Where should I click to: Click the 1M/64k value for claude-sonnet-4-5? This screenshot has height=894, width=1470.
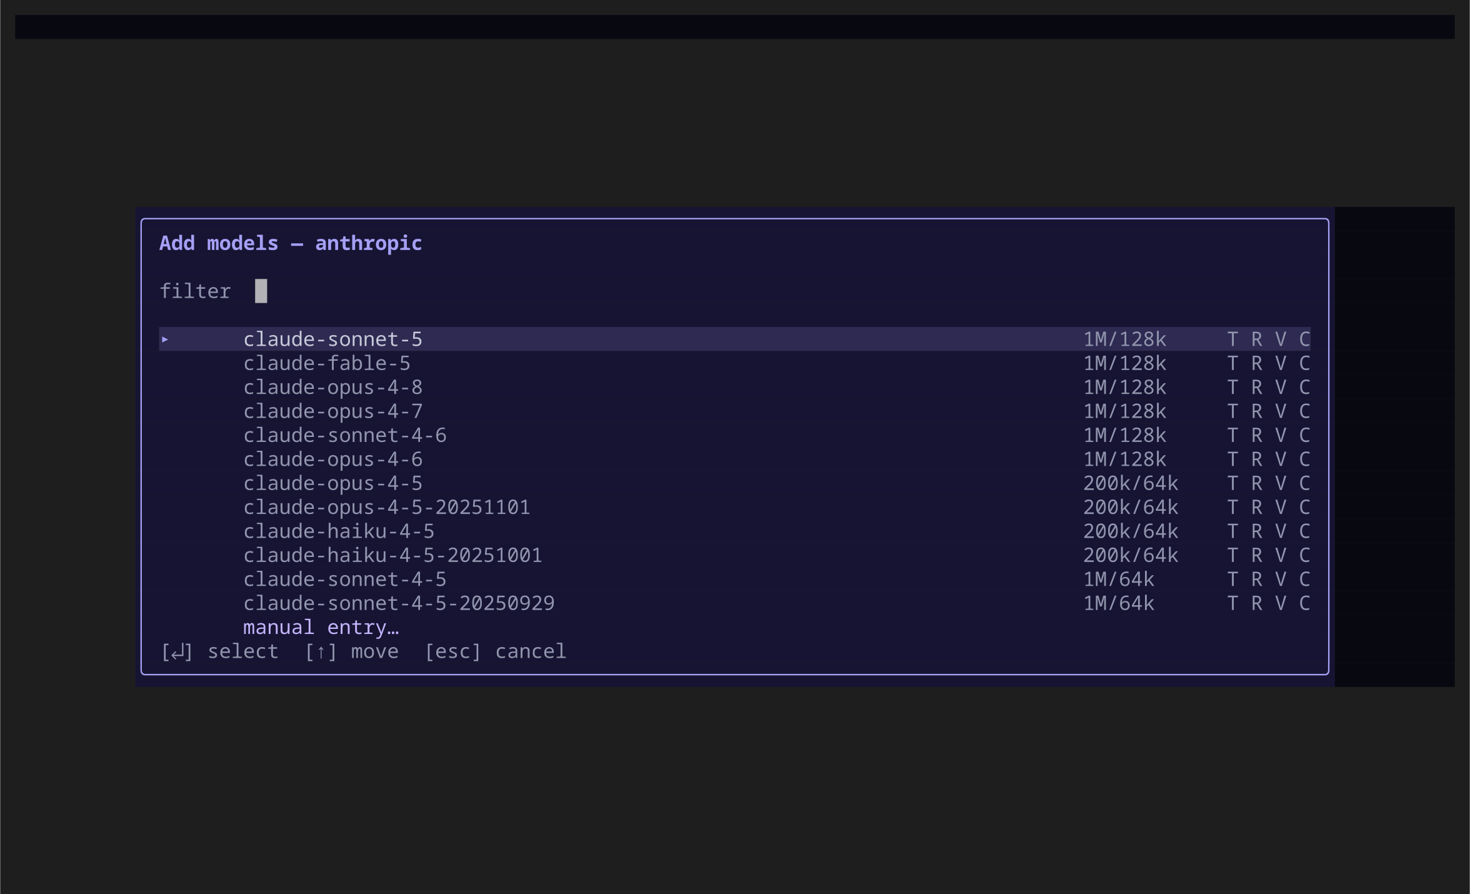1119,580
